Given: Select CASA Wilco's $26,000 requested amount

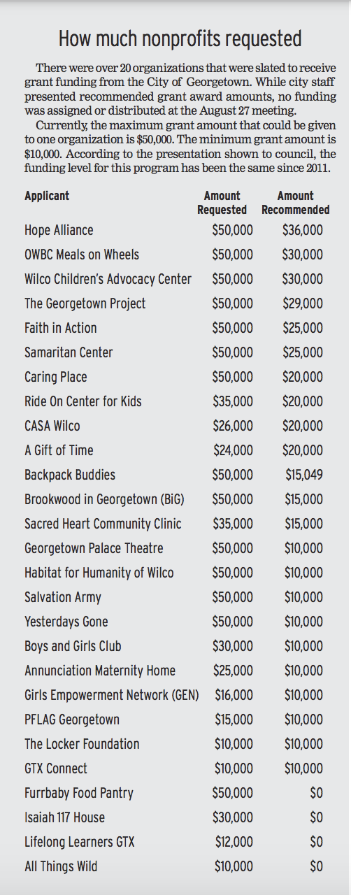Looking at the screenshot, I should [x=233, y=426].
